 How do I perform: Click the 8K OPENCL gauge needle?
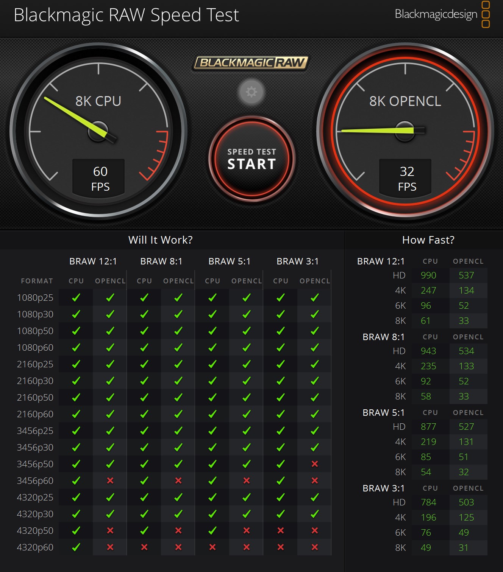coord(379,131)
